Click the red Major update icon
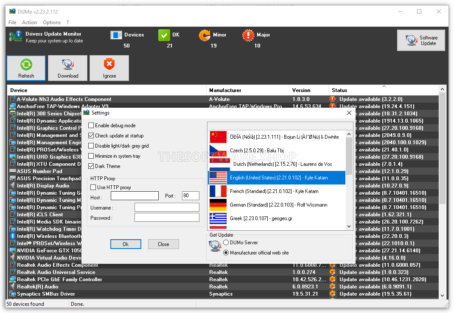 248,35
